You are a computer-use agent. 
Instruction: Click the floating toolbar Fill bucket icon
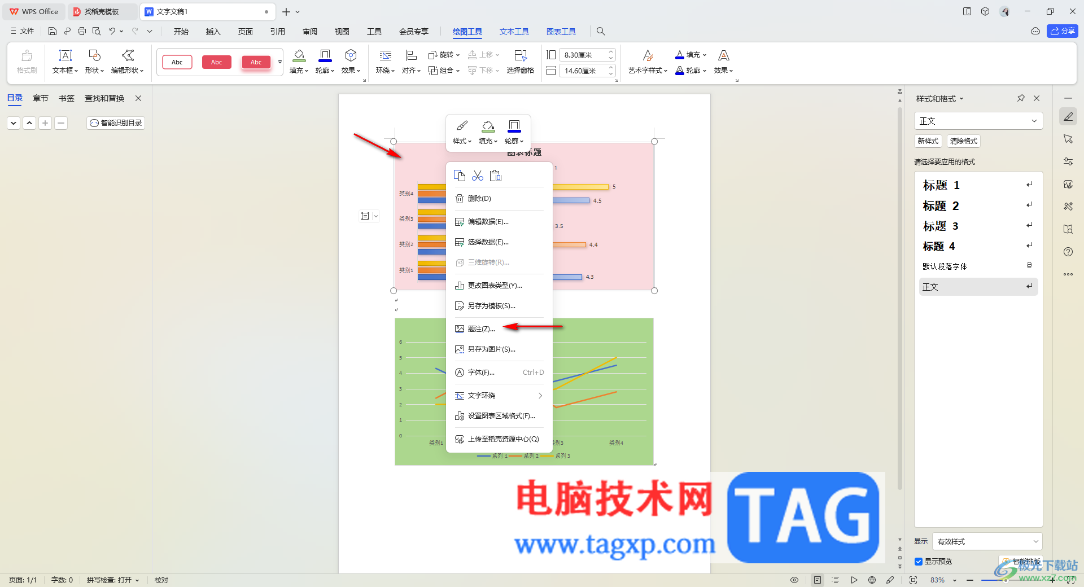click(488, 125)
